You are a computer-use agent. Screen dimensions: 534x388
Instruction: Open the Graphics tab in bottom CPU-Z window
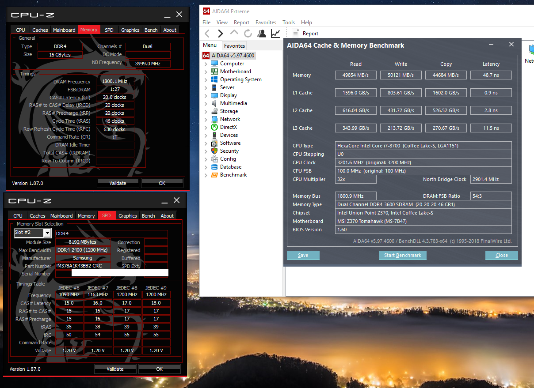[128, 216]
